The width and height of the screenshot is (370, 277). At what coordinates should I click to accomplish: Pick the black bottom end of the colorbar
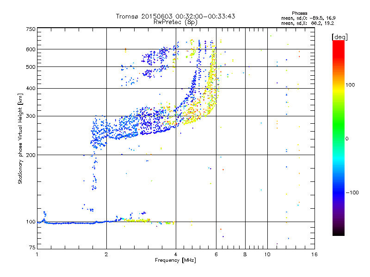pos(339,232)
